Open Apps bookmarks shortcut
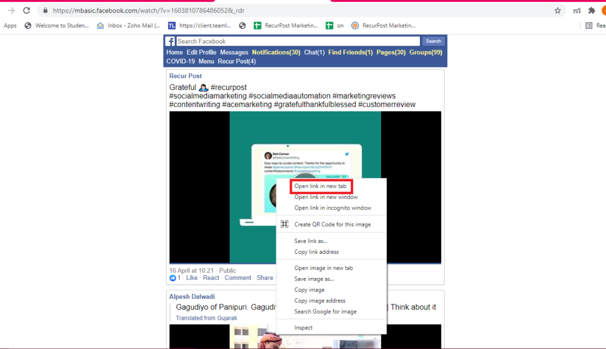Screen dimensions: 606x349 10,25
